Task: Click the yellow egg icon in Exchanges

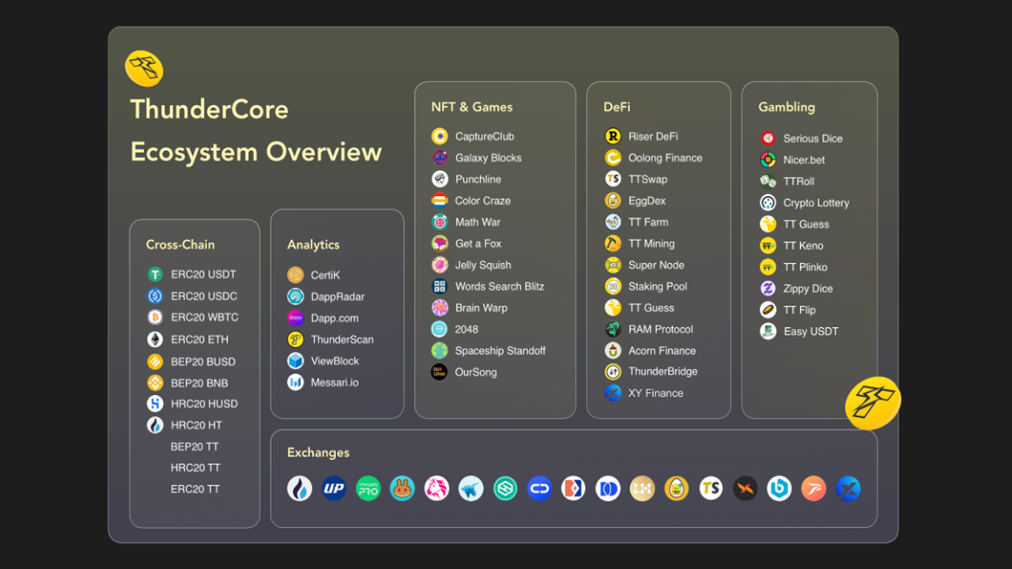Action: 676,488
